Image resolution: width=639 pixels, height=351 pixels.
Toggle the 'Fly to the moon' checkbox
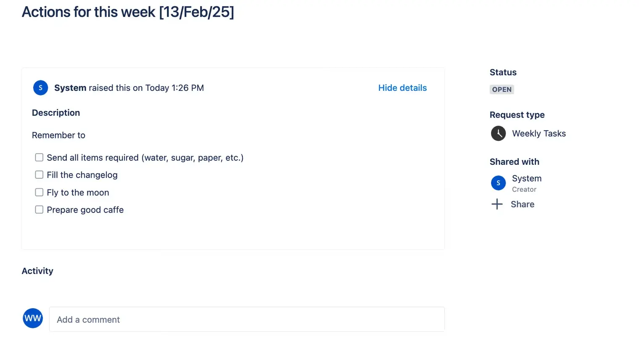point(39,193)
